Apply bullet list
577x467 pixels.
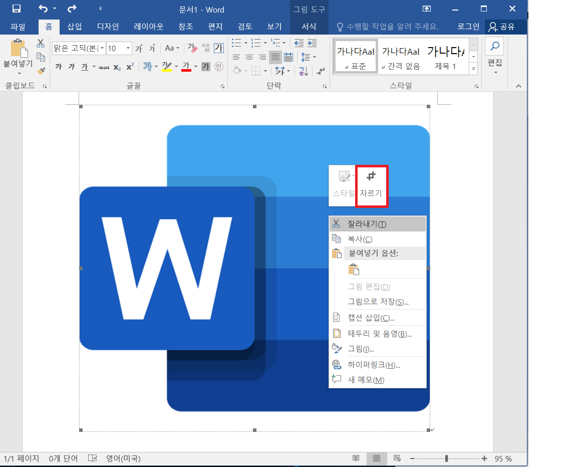click(236, 44)
